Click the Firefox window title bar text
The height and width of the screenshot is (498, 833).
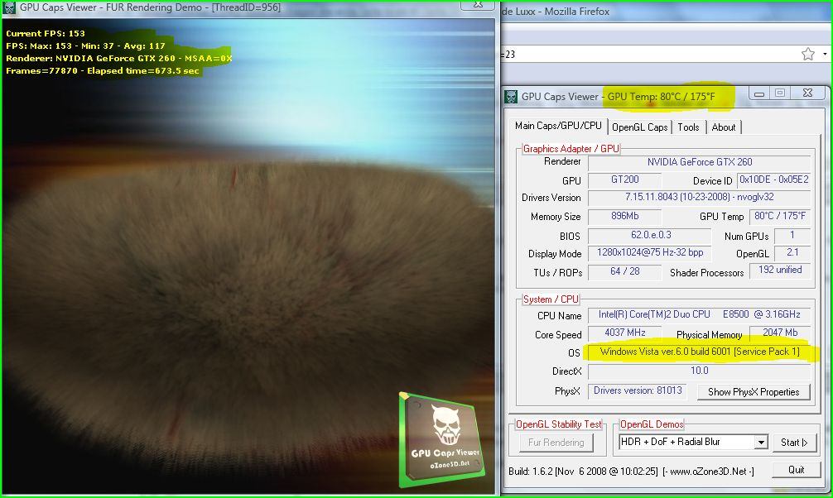tap(556, 11)
